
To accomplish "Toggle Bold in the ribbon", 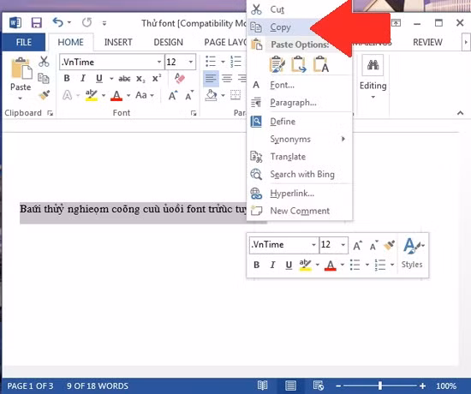I will click(67, 79).
